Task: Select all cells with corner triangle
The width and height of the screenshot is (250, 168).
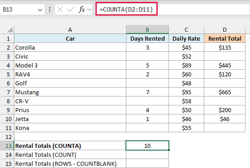Action: [10, 29]
